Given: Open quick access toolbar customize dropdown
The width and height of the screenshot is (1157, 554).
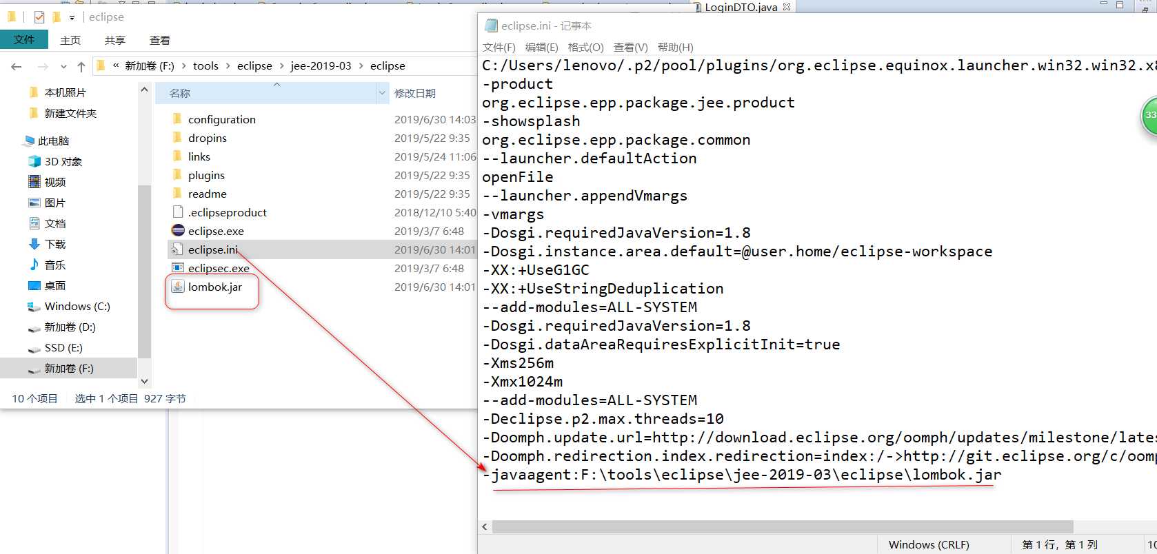Looking at the screenshot, I should 72,18.
